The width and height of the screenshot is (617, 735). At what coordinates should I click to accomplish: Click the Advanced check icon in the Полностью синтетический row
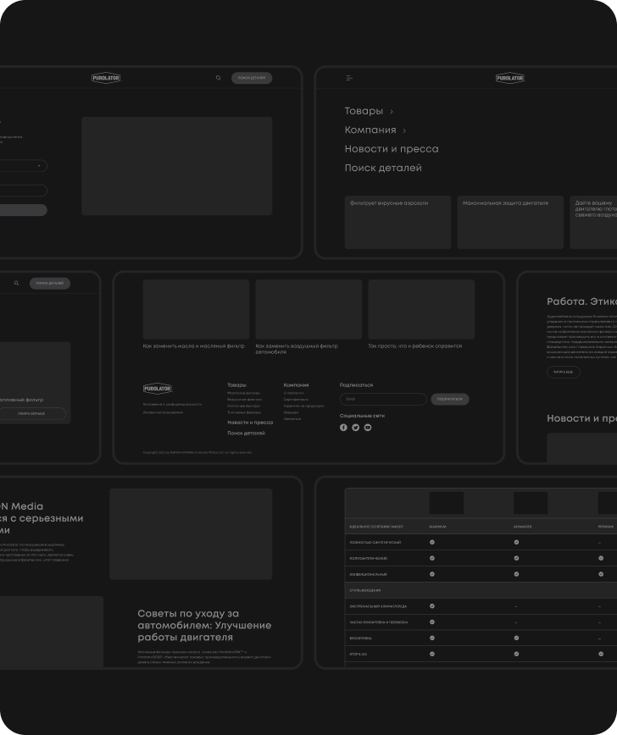(517, 542)
